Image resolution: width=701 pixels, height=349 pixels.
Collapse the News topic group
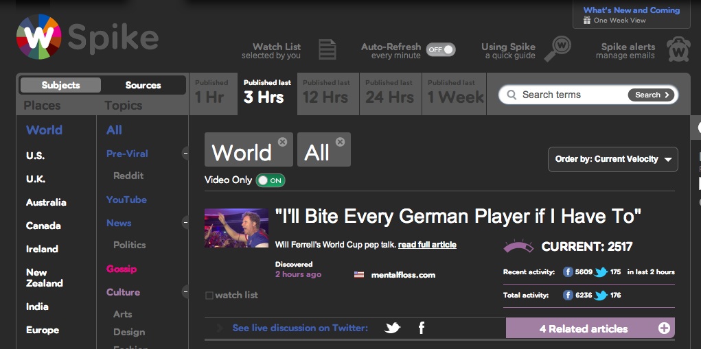click(185, 223)
